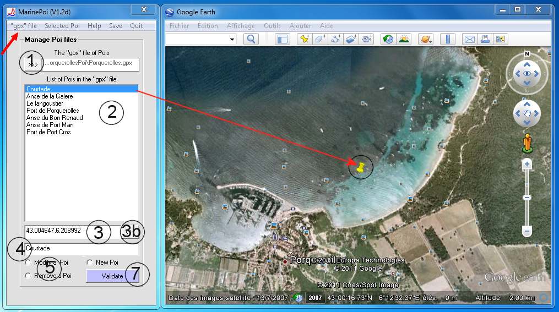Select the Remove a Poi radio button

point(28,276)
